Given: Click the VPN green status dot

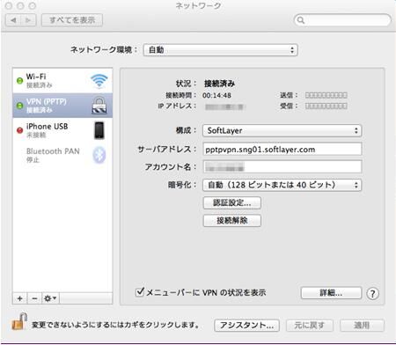Looking at the screenshot, I should click(x=19, y=106).
